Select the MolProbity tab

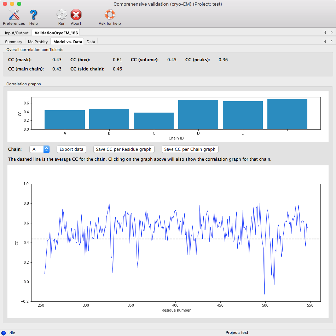38,42
